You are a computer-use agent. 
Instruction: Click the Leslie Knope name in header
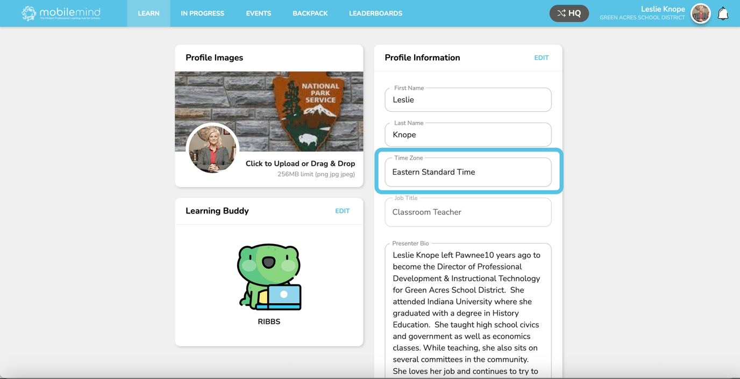click(663, 9)
